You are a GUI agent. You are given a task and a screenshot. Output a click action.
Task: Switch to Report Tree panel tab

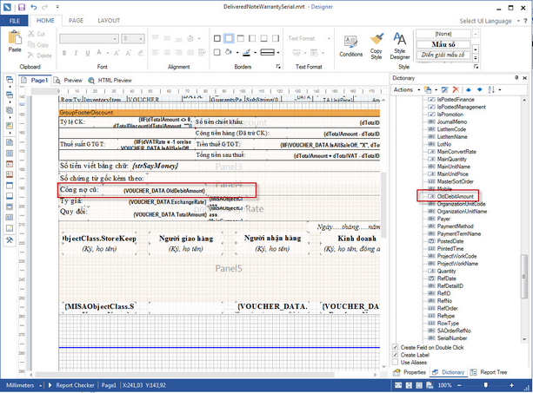489,372
